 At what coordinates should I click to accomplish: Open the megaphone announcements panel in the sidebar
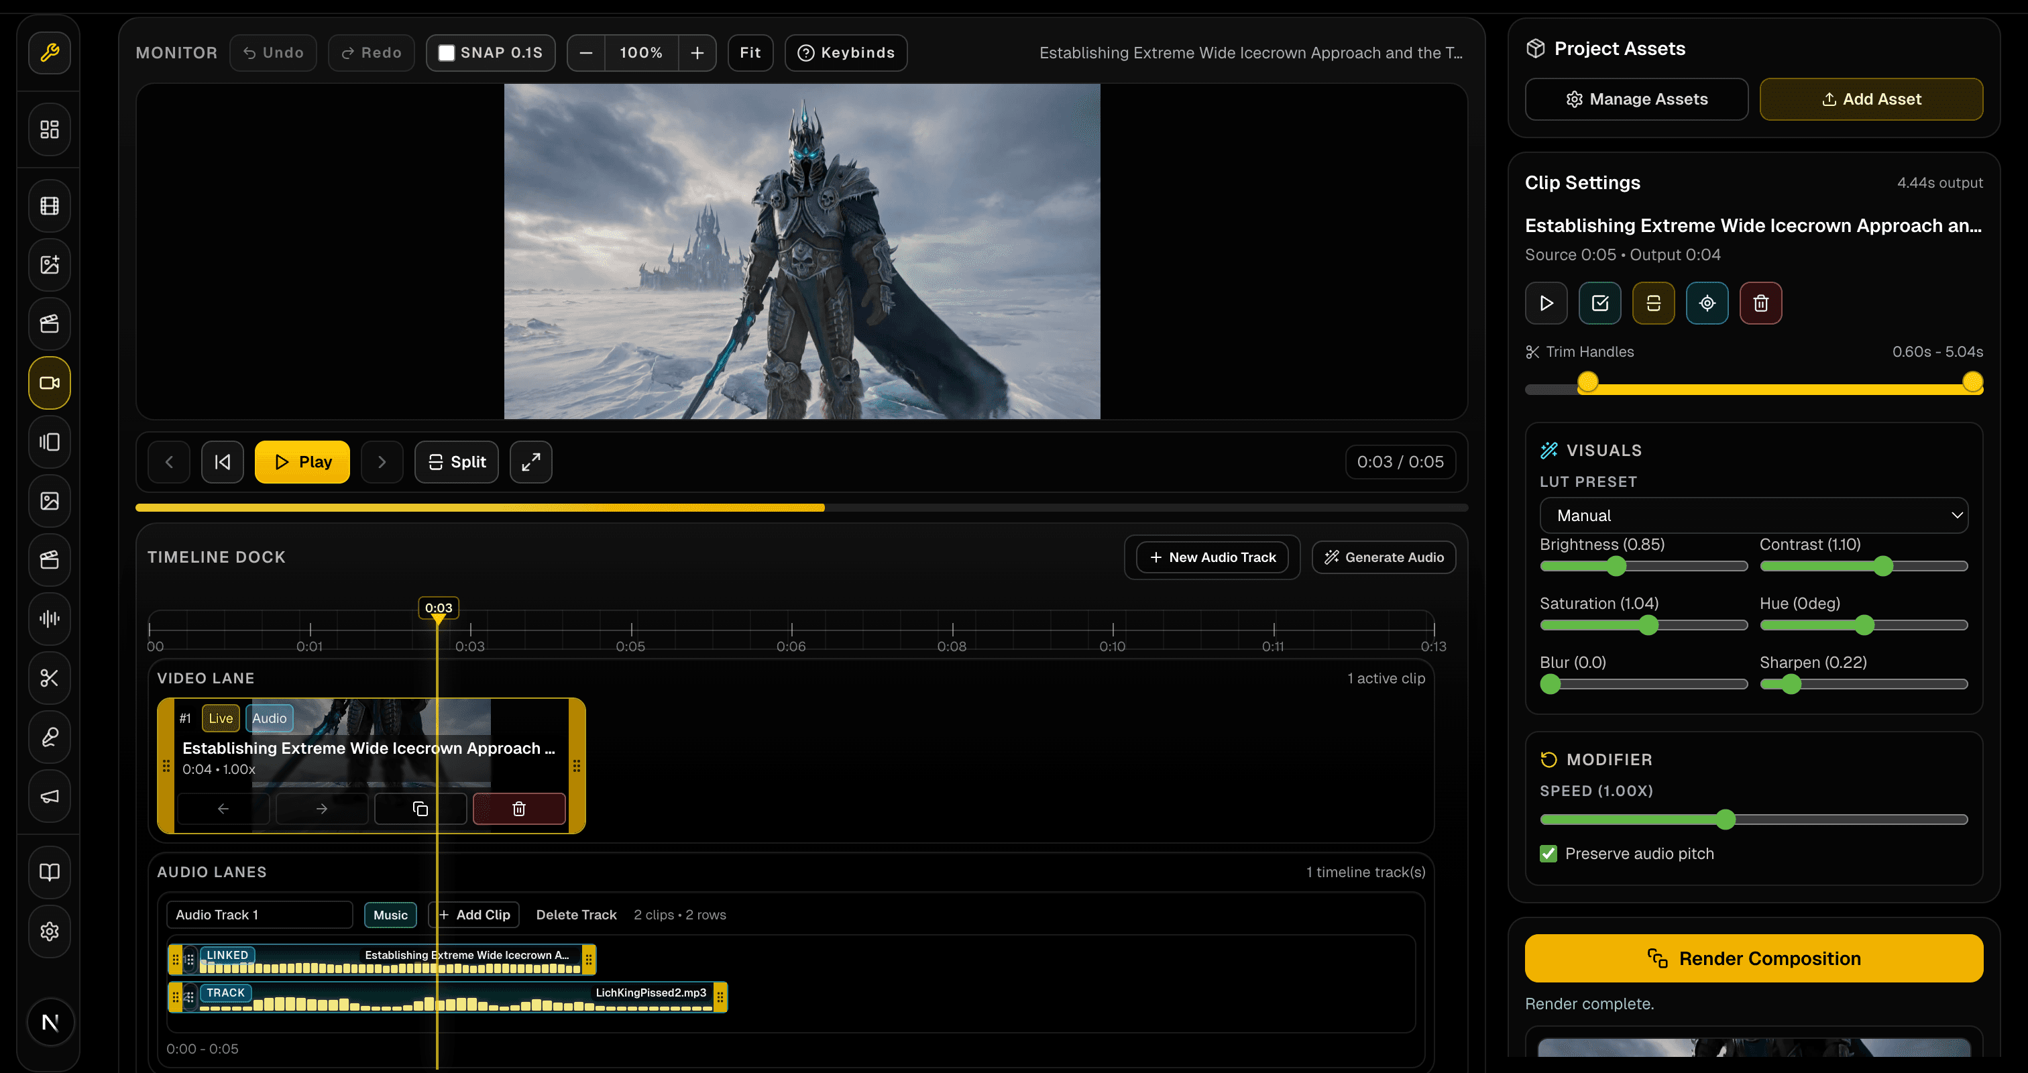(x=49, y=796)
